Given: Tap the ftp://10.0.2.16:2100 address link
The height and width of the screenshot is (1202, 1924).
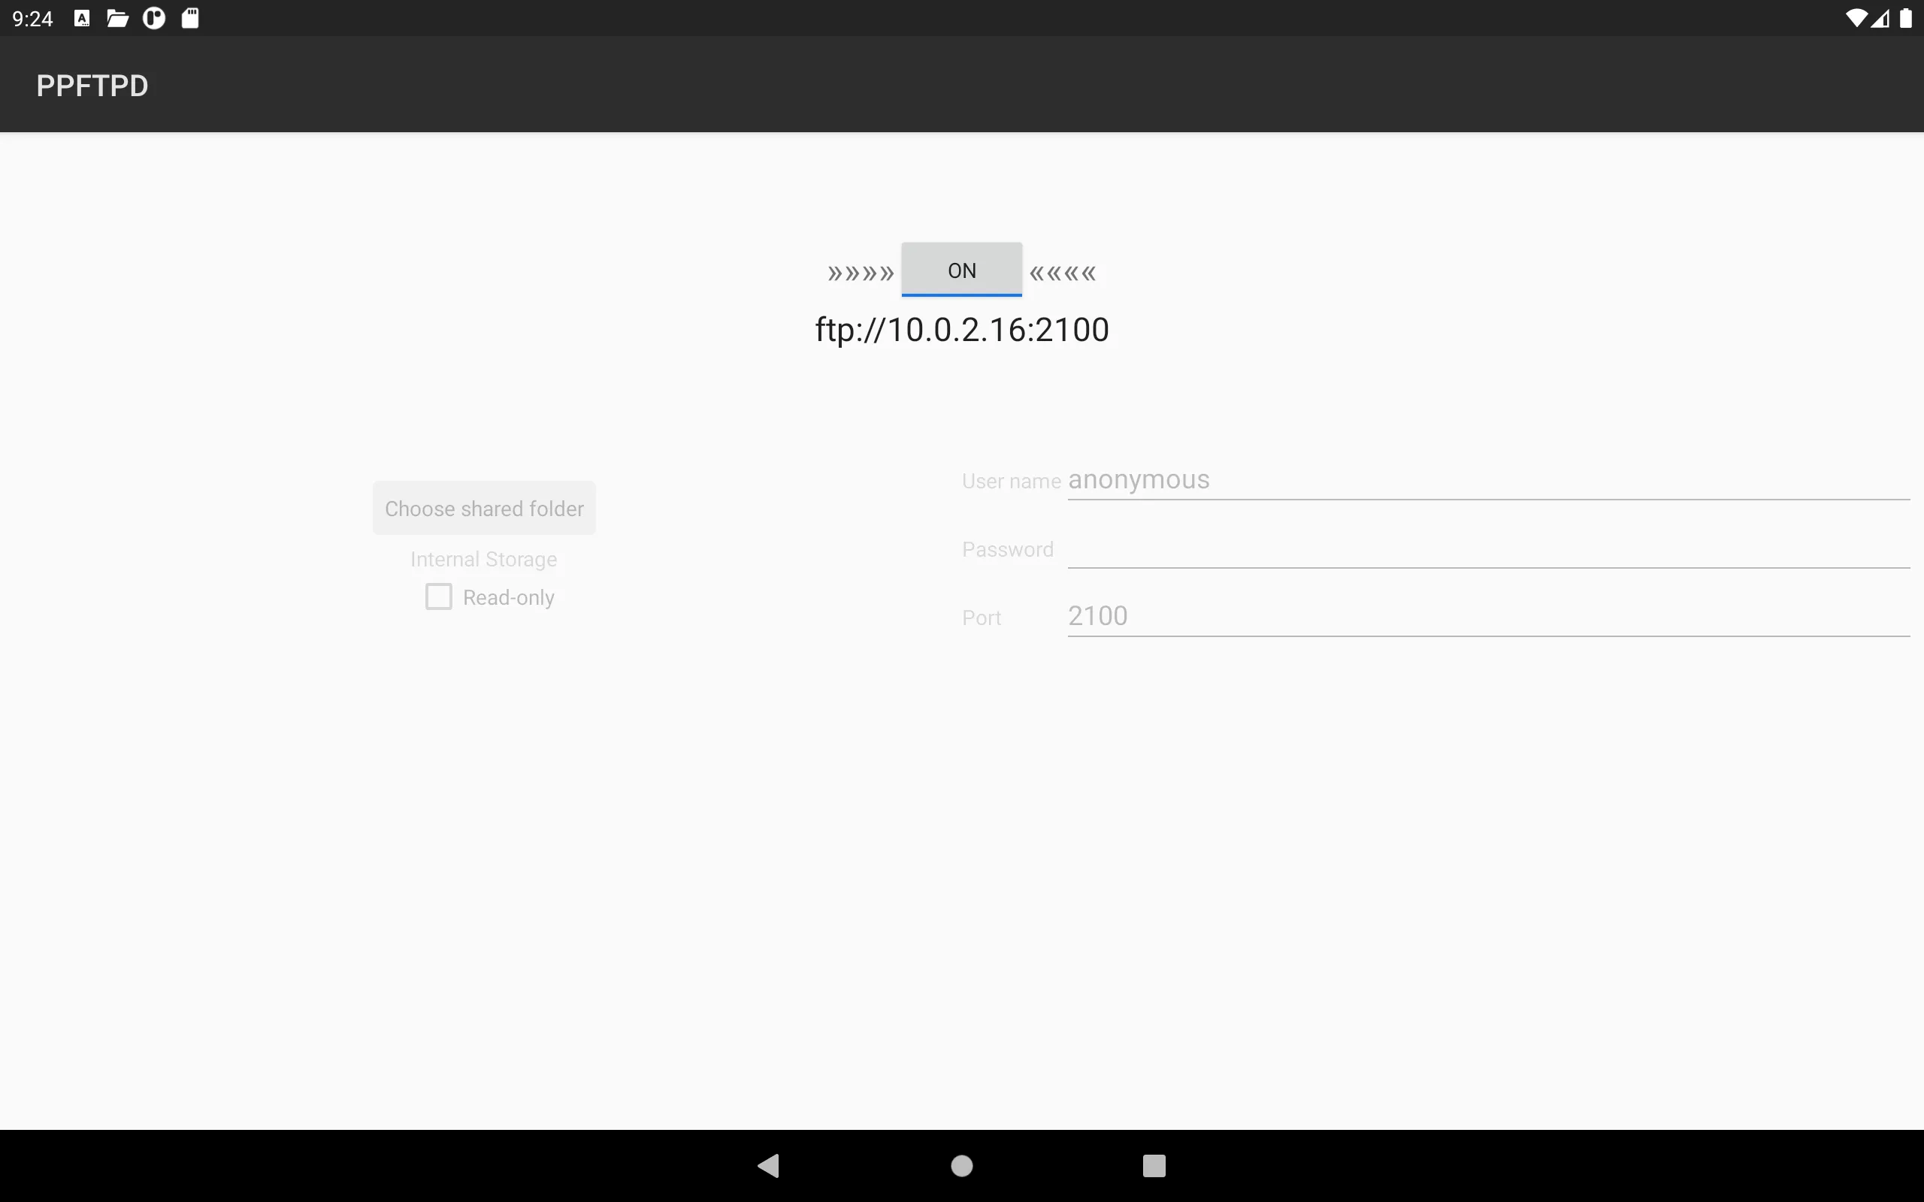Looking at the screenshot, I should (x=961, y=328).
